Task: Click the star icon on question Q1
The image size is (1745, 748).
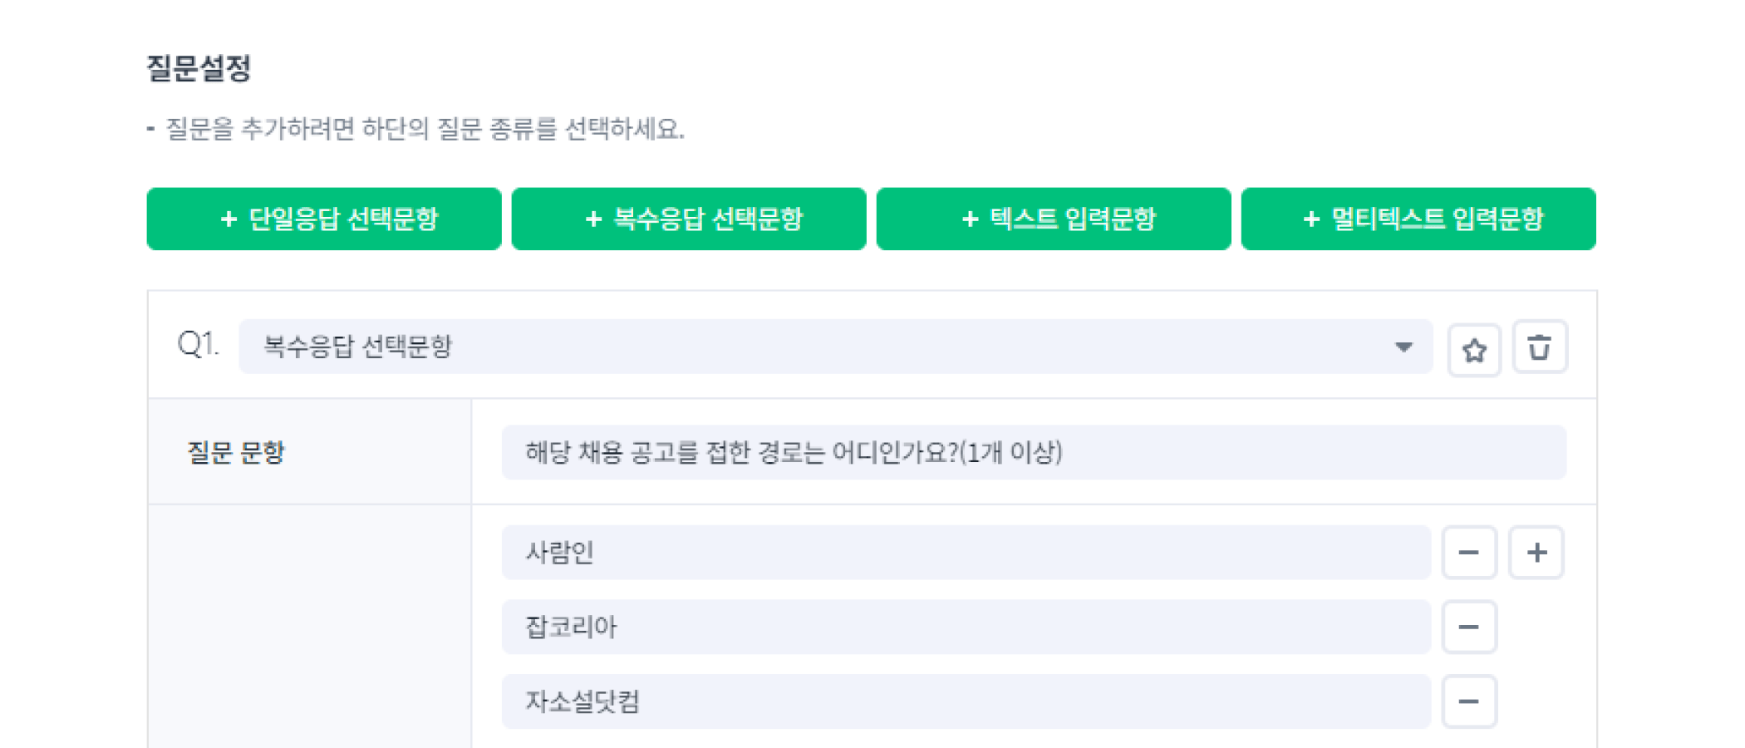Action: coord(1475,349)
